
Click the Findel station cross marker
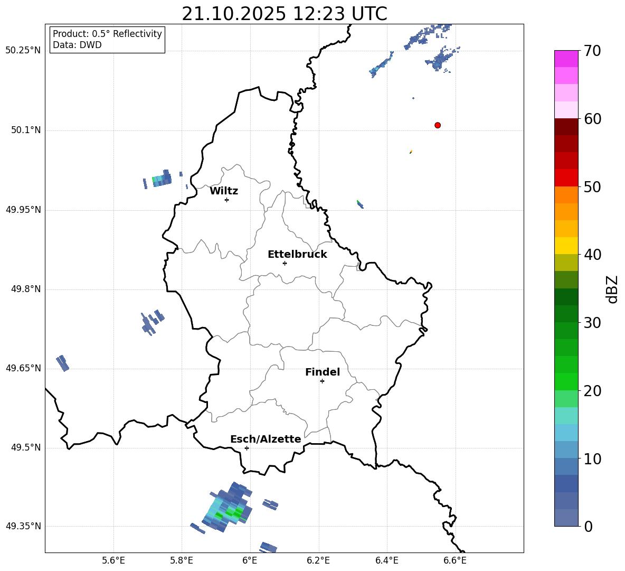(x=322, y=381)
